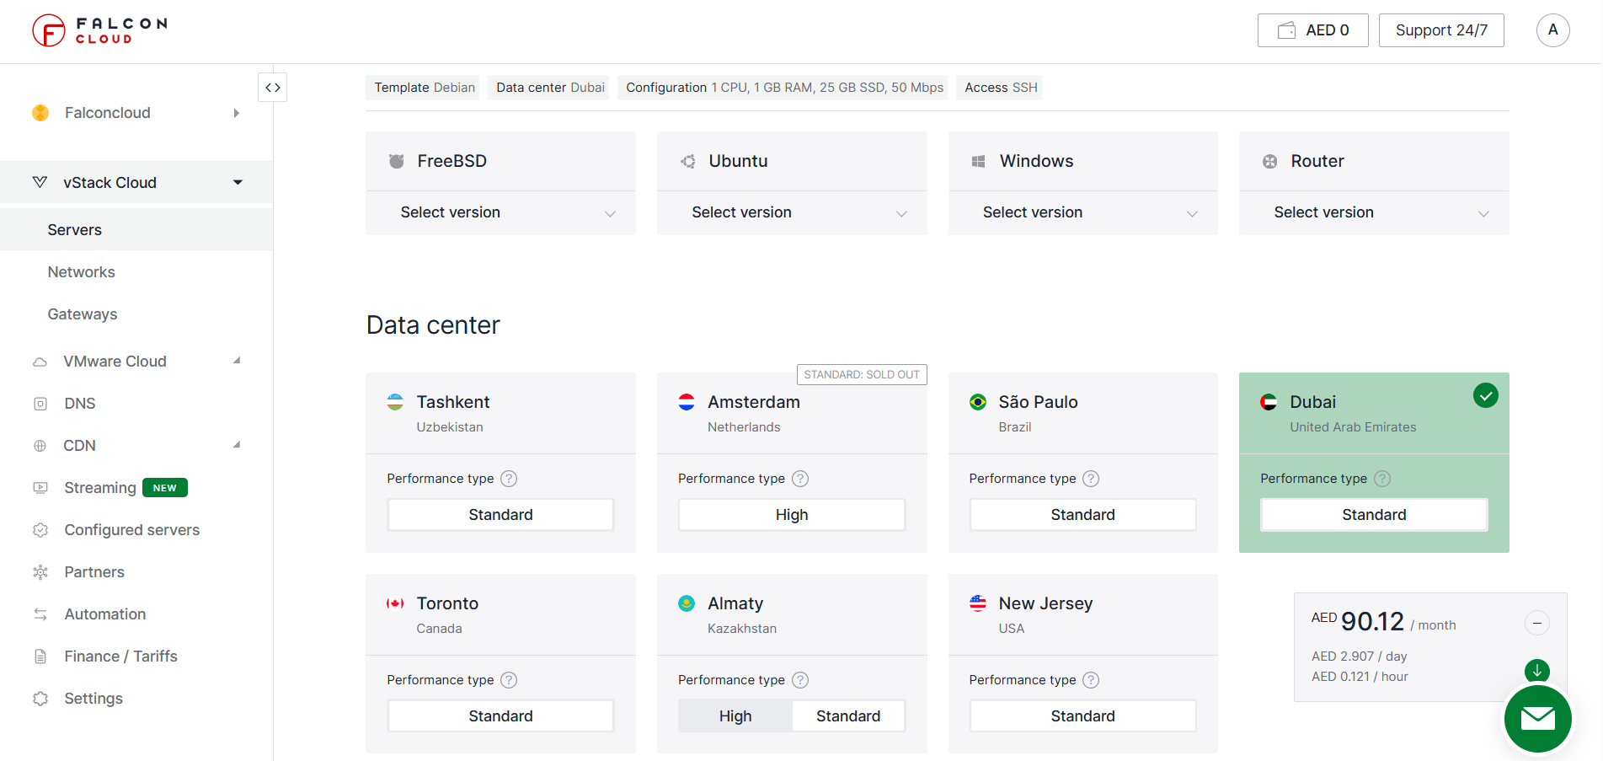Minimize the price summary with minus icon

[x=1536, y=624]
